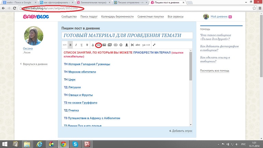Click the insert link chain icon
Image resolution: width=263 pixels, height=148 pixels.
pyautogui.click(x=99, y=45)
